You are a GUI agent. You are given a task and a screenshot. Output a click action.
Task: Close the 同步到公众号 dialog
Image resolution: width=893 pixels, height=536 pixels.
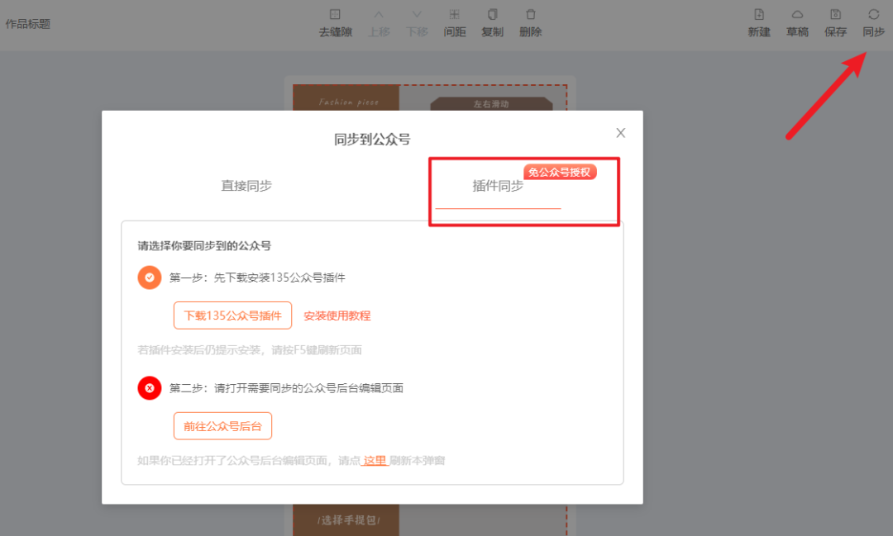point(621,133)
